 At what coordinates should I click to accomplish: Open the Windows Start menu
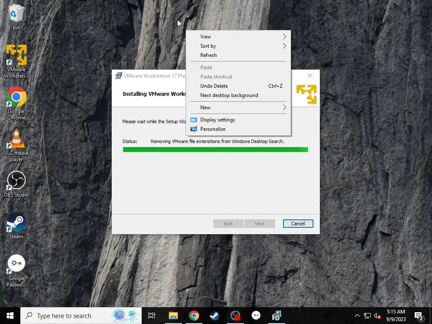point(10,316)
